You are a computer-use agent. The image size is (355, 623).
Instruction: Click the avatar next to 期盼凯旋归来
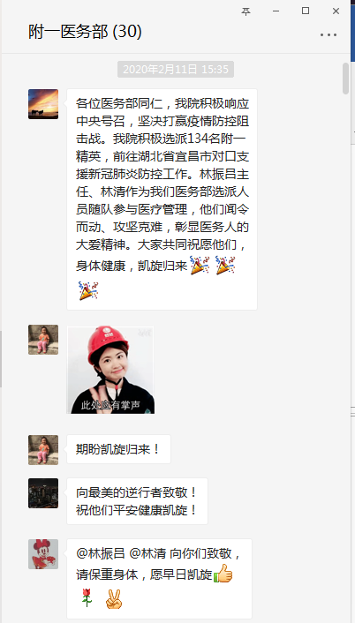pos(43,450)
